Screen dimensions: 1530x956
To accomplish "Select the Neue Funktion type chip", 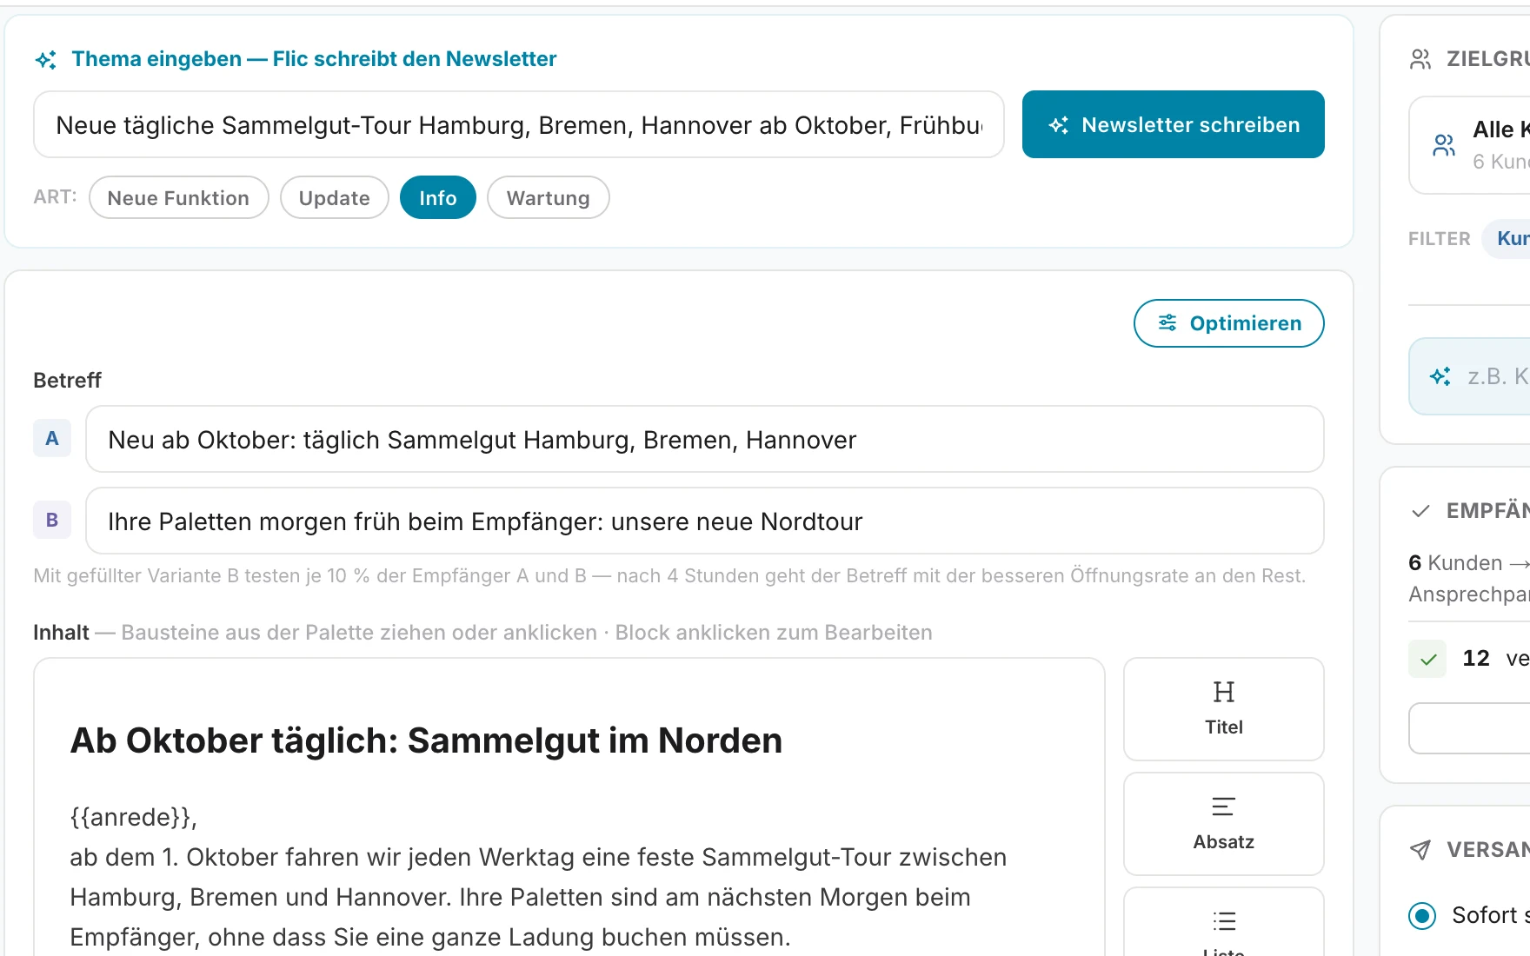I will [178, 198].
